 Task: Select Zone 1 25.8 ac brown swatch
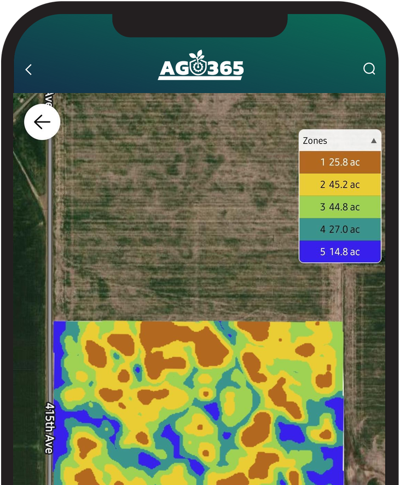pyautogui.click(x=340, y=162)
